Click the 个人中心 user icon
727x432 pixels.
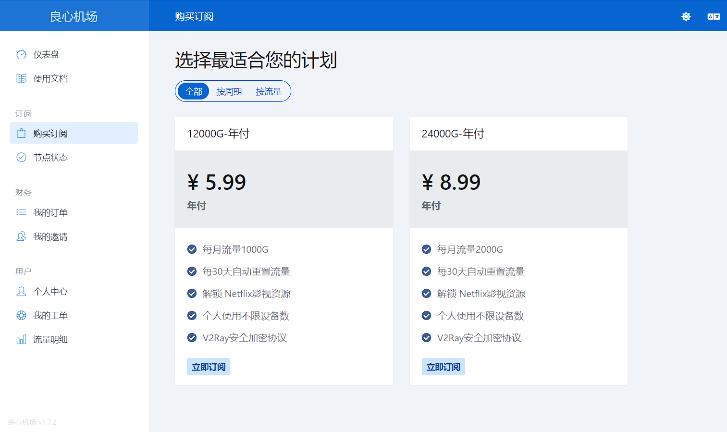(21, 292)
